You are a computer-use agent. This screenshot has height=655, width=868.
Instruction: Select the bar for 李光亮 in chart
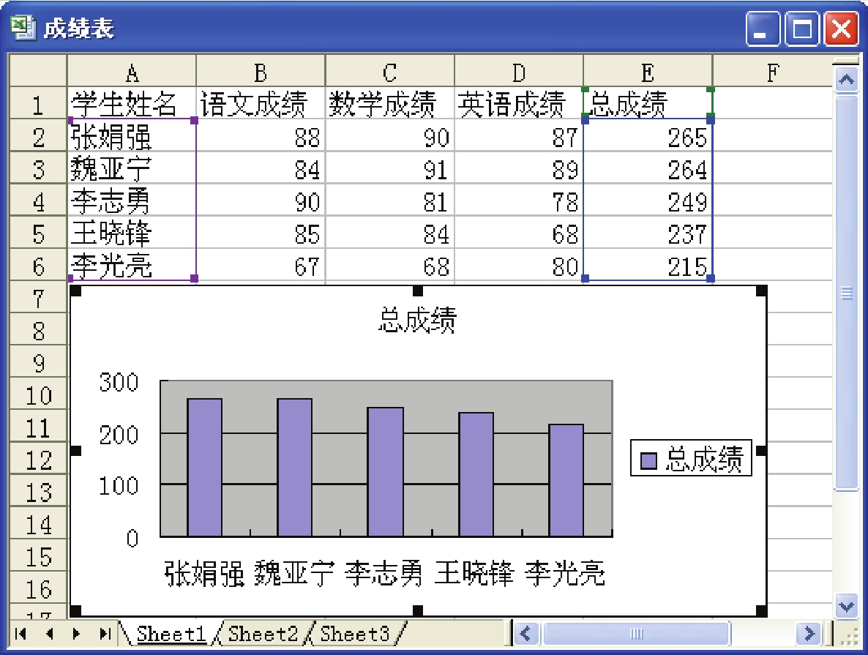(x=566, y=481)
